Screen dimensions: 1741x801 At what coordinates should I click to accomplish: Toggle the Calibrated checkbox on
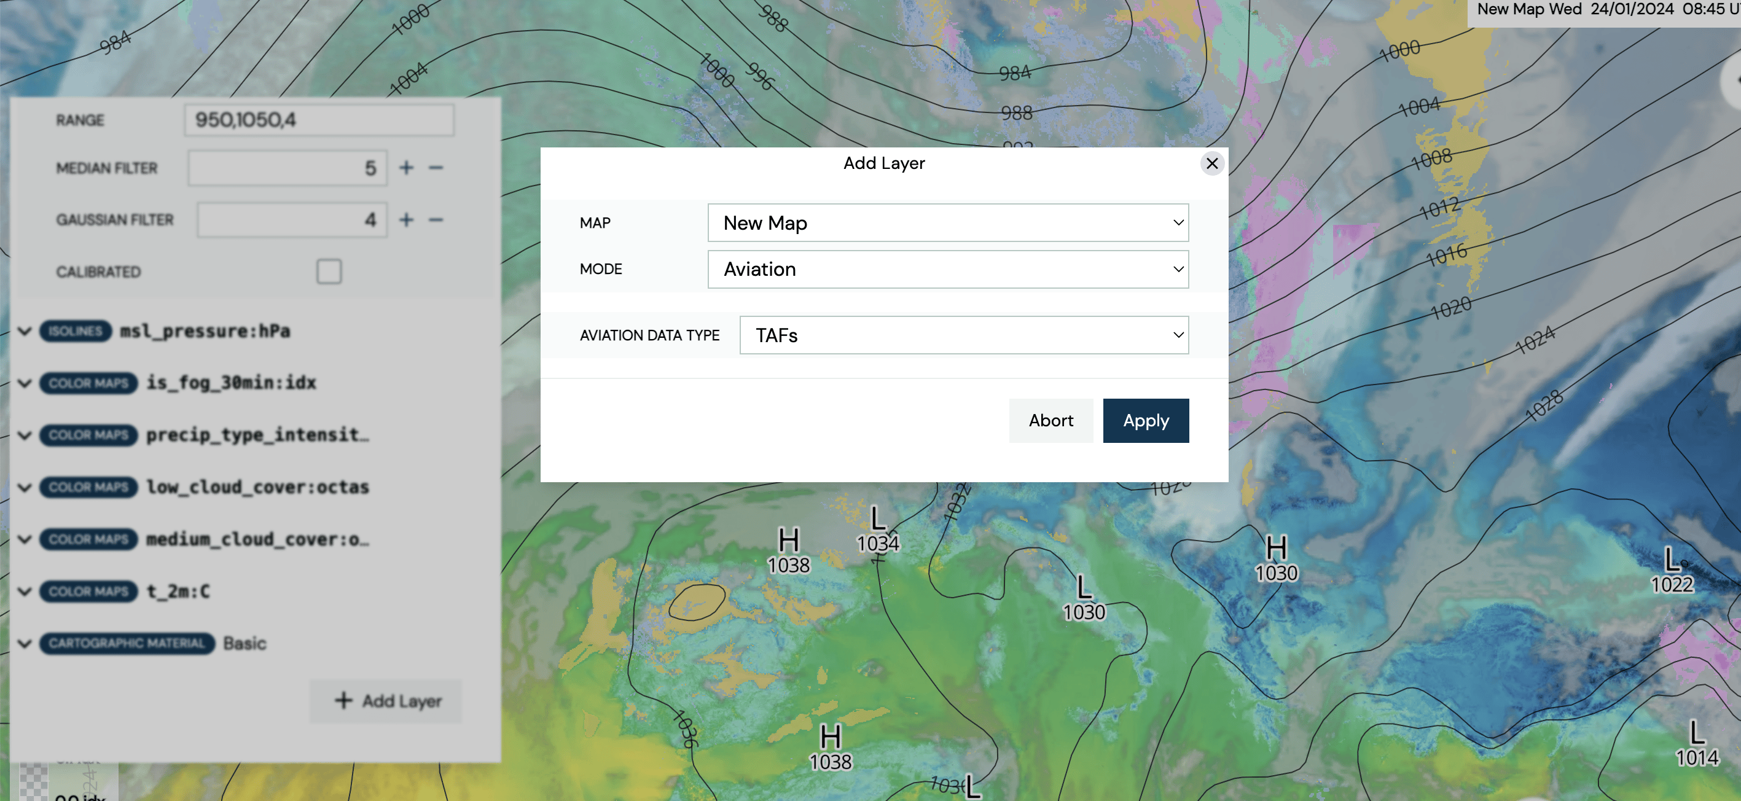[x=329, y=270]
